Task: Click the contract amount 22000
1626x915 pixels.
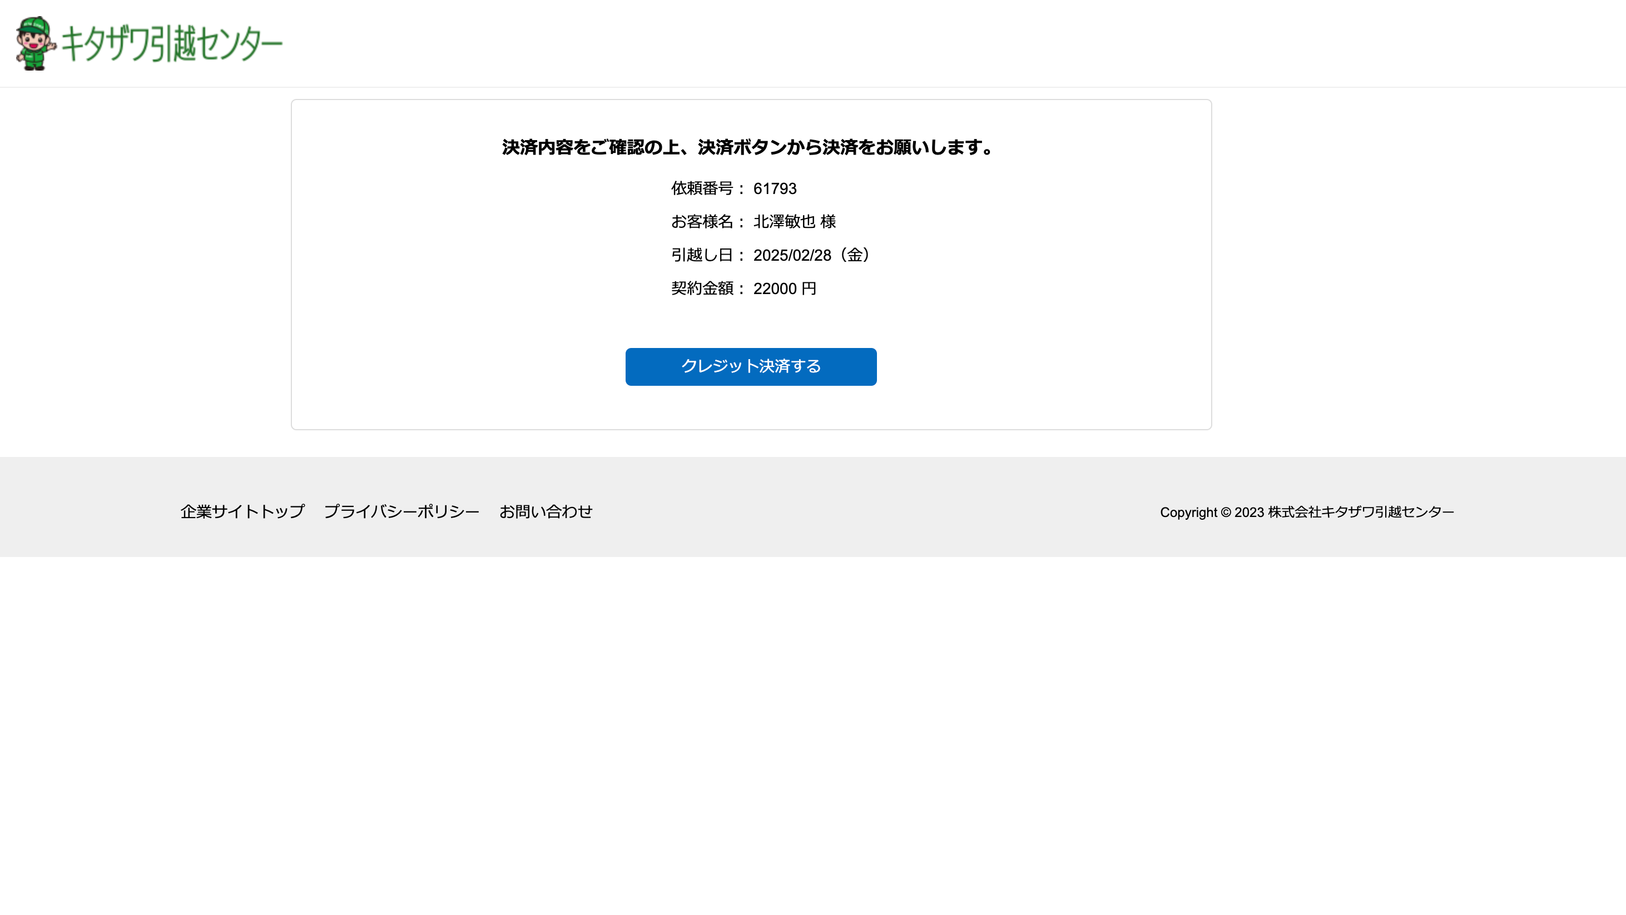Action: (775, 289)
